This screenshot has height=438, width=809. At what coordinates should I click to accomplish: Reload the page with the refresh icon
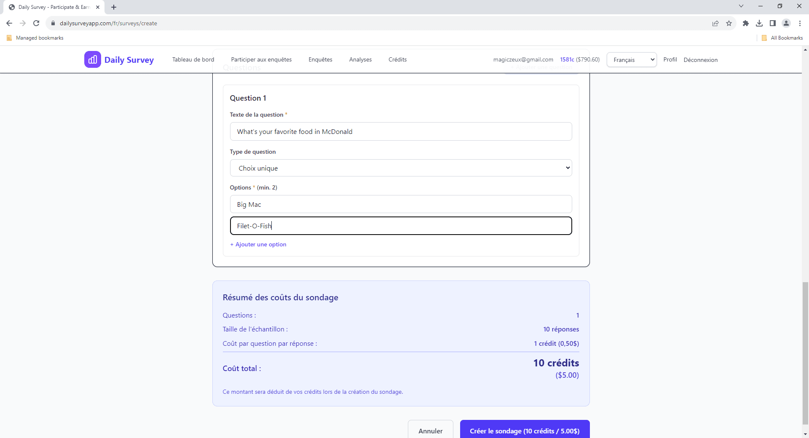(36, 23)
